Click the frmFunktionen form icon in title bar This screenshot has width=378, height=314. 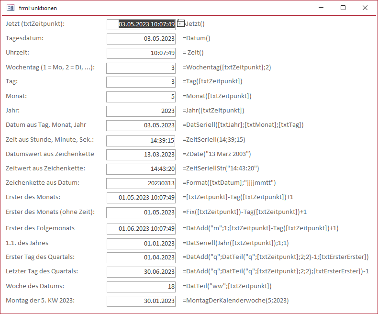pyautogui.click(x=11, y=8)
